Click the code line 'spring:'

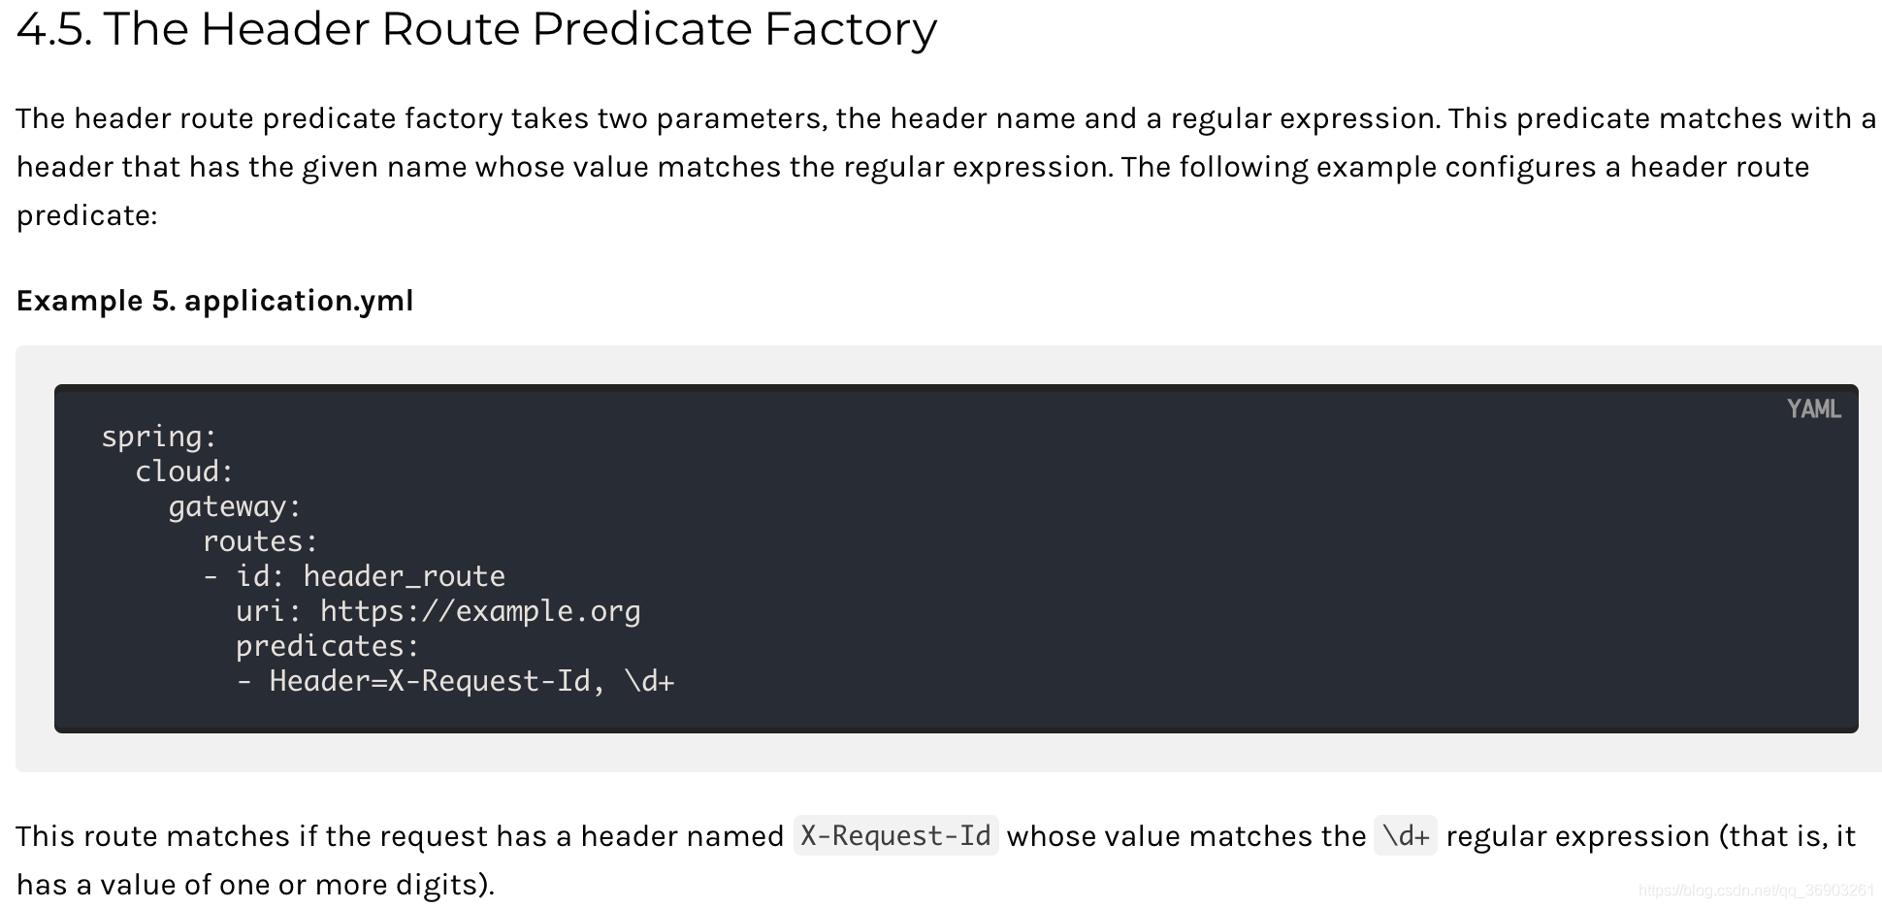159,437
